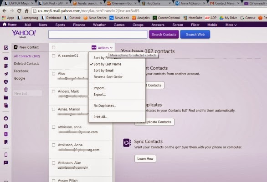This screenshot has width=267, height=182.
Task: Open the My Drive bookmark
Action: click(x=228, y=18)
